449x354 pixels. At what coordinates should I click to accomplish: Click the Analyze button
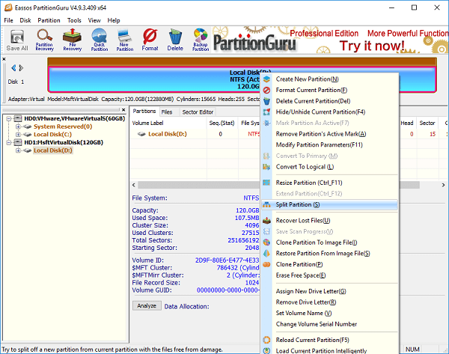[x=147, y=306]
